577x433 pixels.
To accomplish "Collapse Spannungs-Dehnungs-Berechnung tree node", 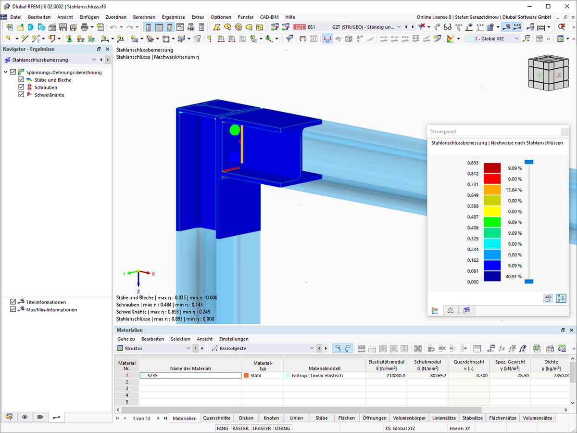I will coord(5,72).
